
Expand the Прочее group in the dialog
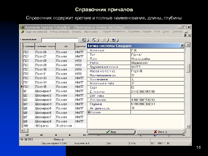tap(89, 112)
